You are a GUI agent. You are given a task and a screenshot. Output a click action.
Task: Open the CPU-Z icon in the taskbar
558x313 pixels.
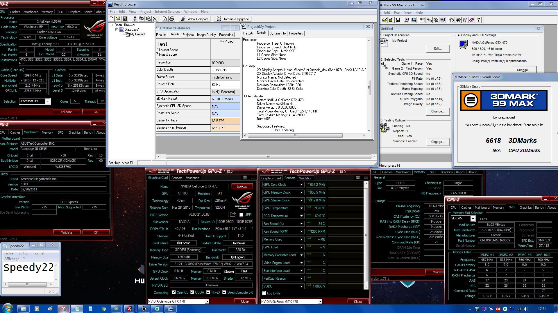pyautogui.click(x=129, y=309)
